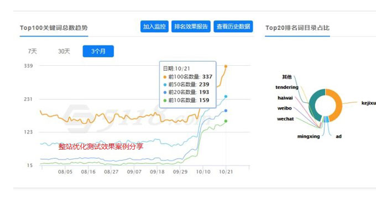Click the 15 y-axis value
The height and width of the screenshot is (210, 376).
29,165
